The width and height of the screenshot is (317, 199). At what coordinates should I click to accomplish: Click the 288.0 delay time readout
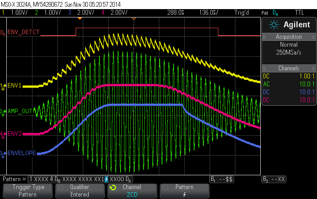click(176, 13)
